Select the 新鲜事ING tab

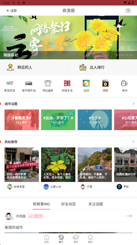click(41, 204)
